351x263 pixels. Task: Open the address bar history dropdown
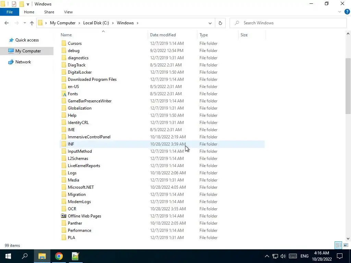coord(210,23)
